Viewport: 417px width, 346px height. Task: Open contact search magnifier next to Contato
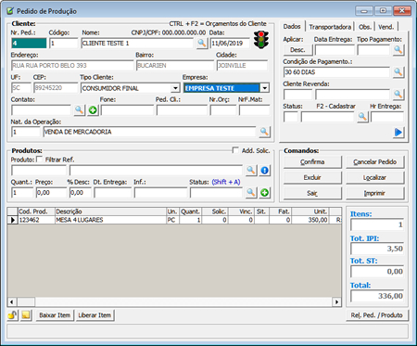point(80,110)
